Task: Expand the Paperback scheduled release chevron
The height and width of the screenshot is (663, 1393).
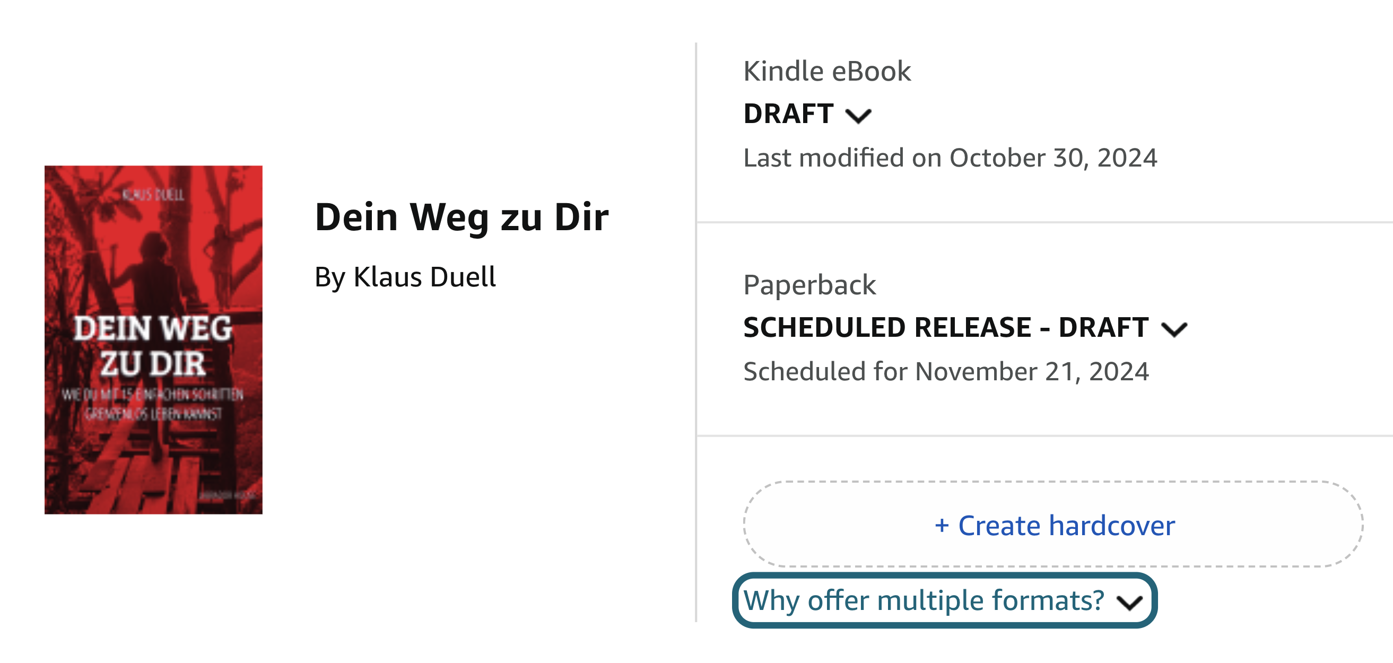Action: point(1174,329)
